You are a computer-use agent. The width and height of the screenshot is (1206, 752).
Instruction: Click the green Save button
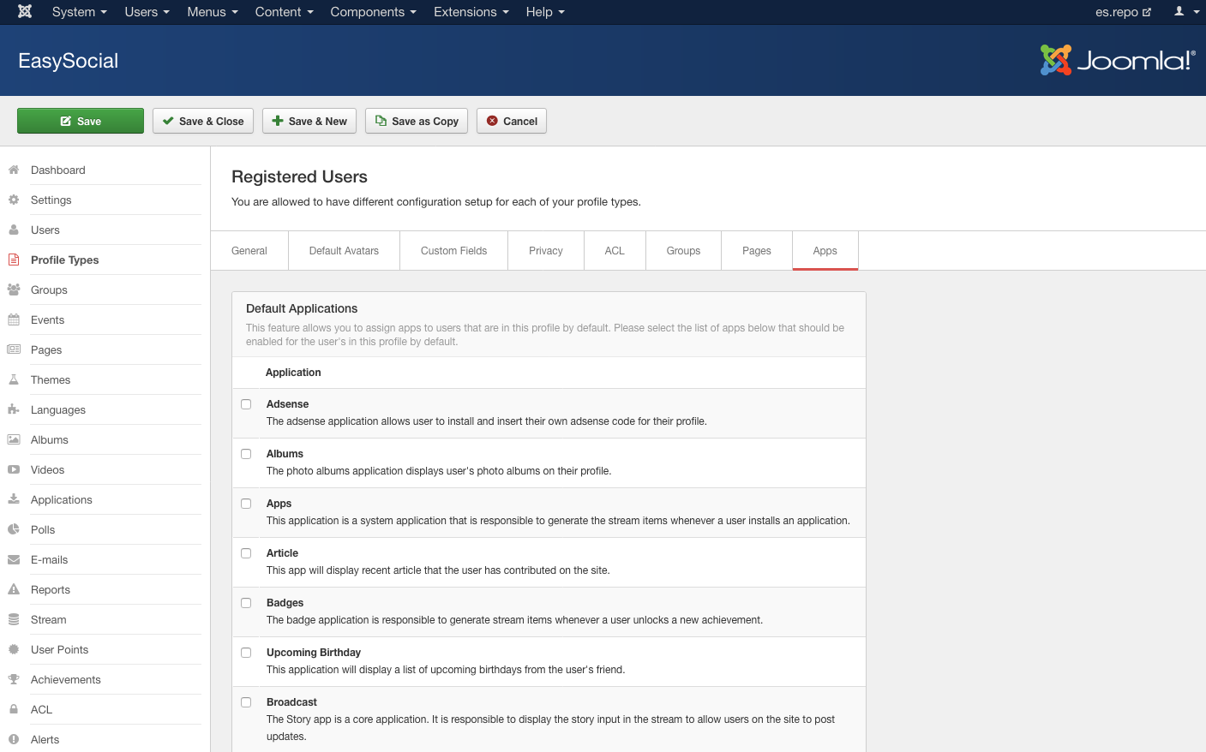(x=81, y=121)
